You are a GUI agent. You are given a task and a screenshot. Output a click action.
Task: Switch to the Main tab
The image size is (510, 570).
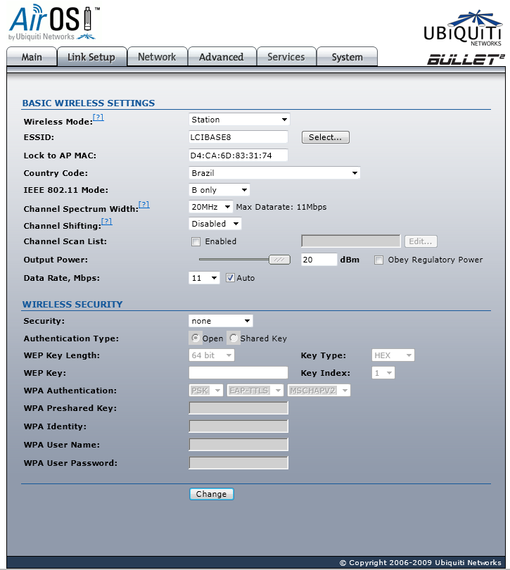pos(32,57)
